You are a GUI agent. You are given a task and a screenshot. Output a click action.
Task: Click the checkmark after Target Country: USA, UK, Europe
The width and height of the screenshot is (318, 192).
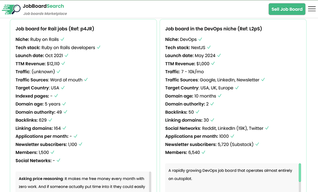(x=237, y=88)
